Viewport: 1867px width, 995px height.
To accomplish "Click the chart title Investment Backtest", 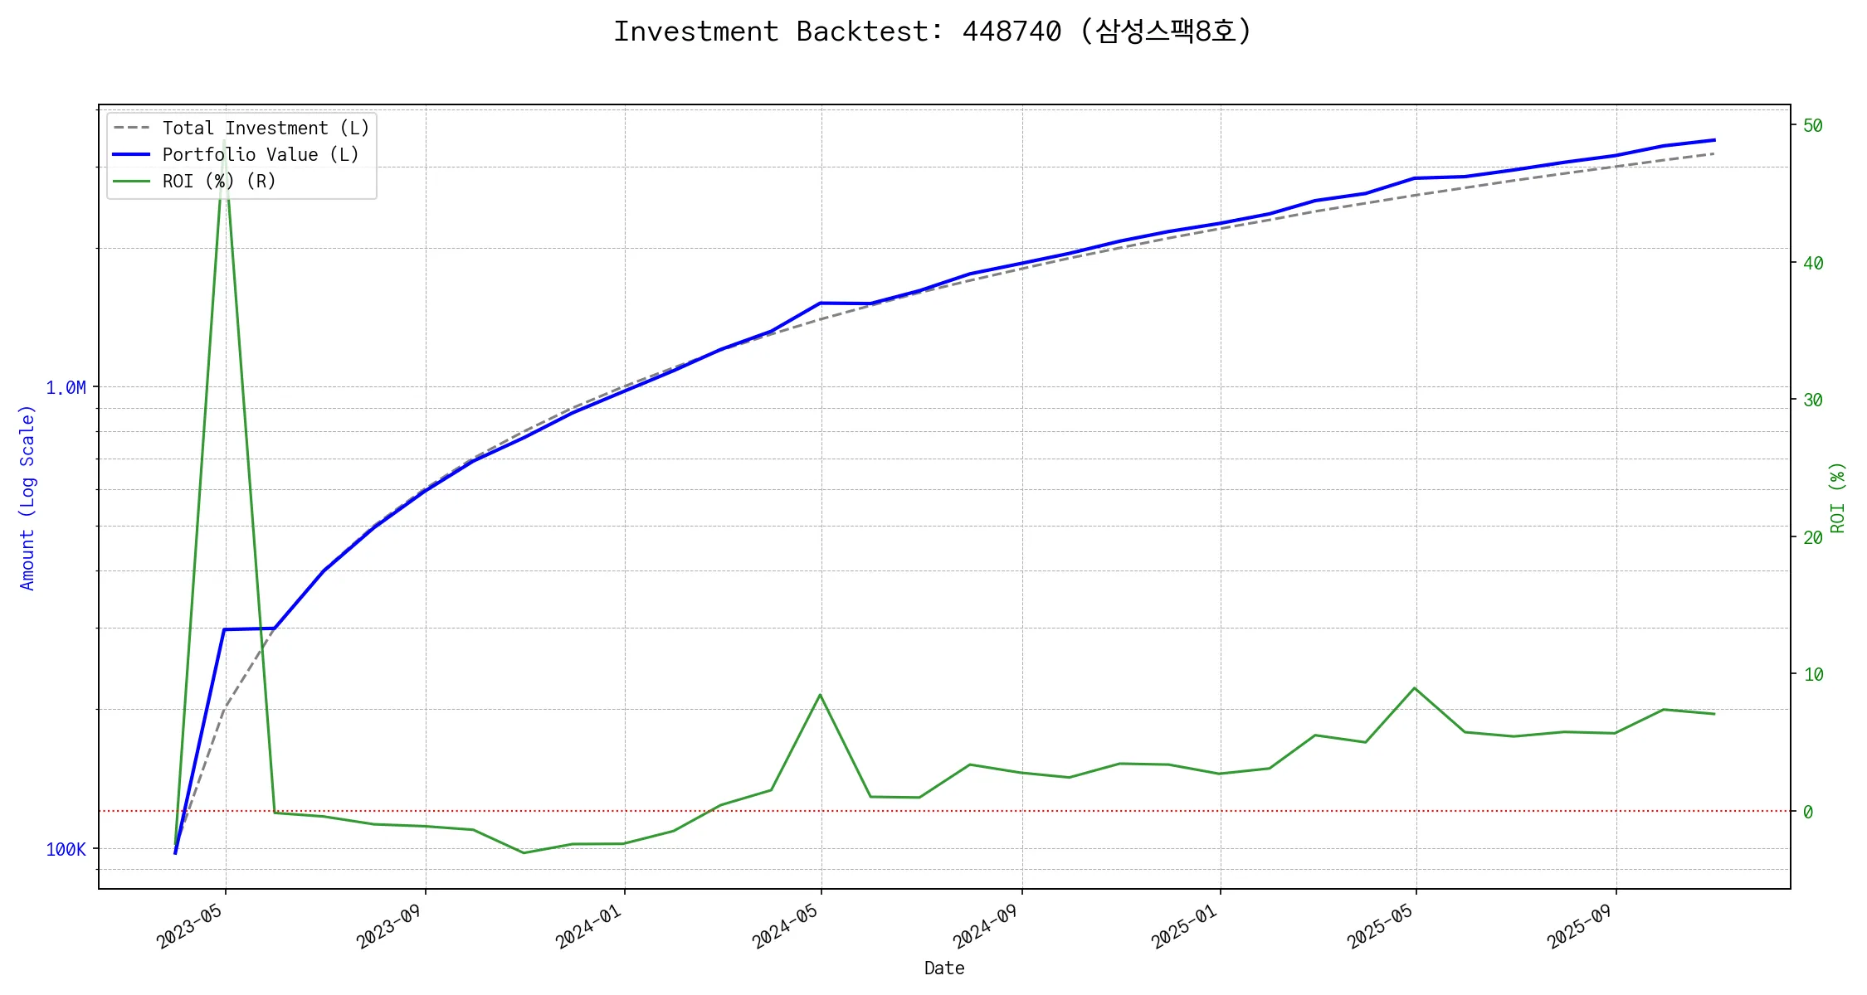I will click(x=933, y=32).
